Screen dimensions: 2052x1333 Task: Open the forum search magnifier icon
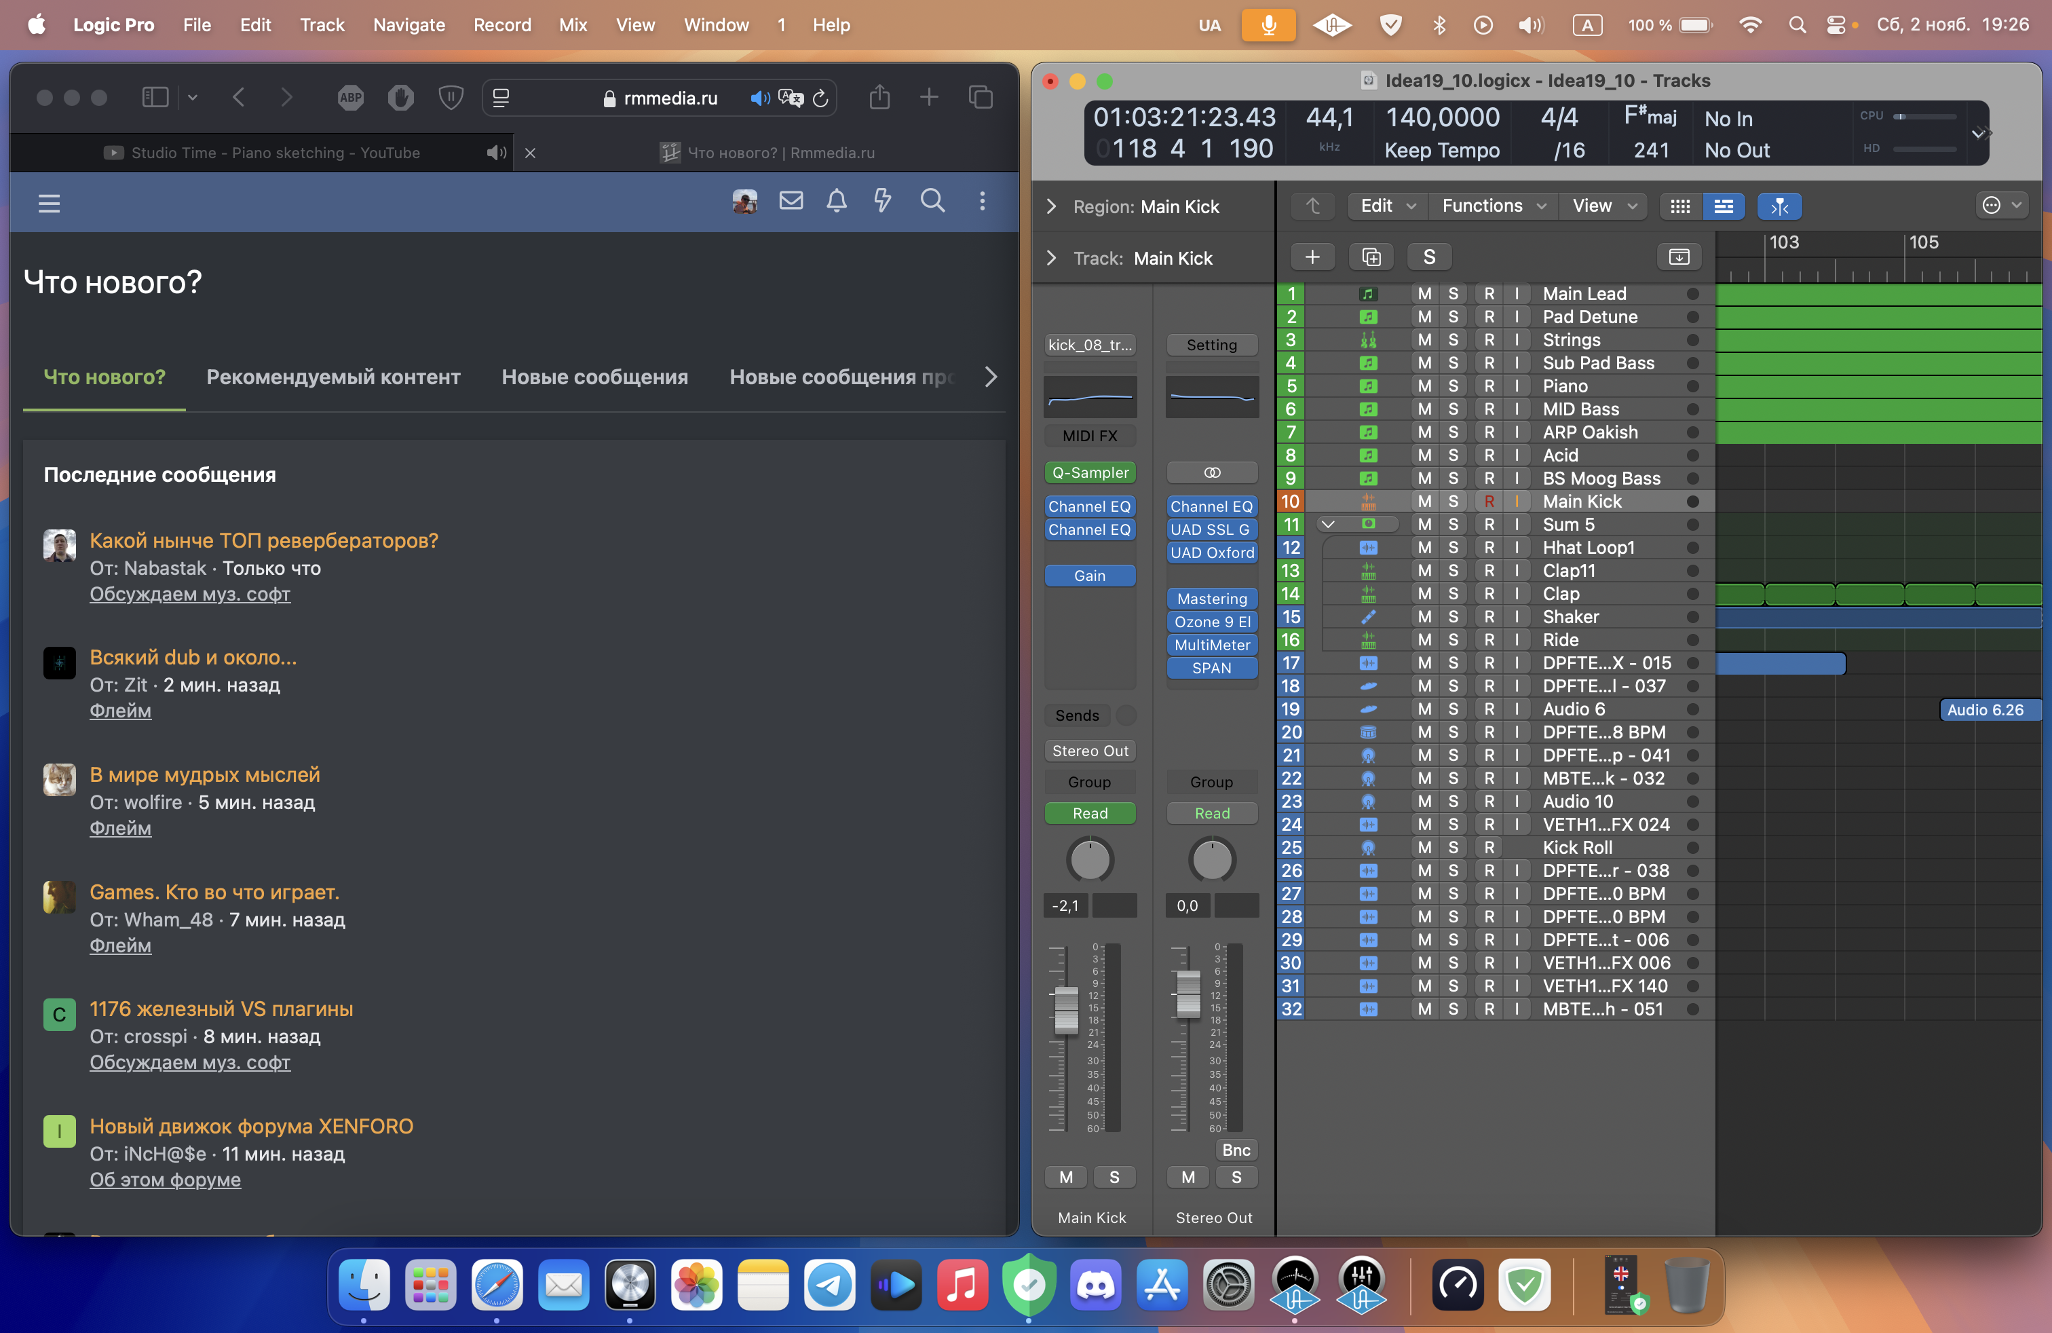tap(932, 201)
